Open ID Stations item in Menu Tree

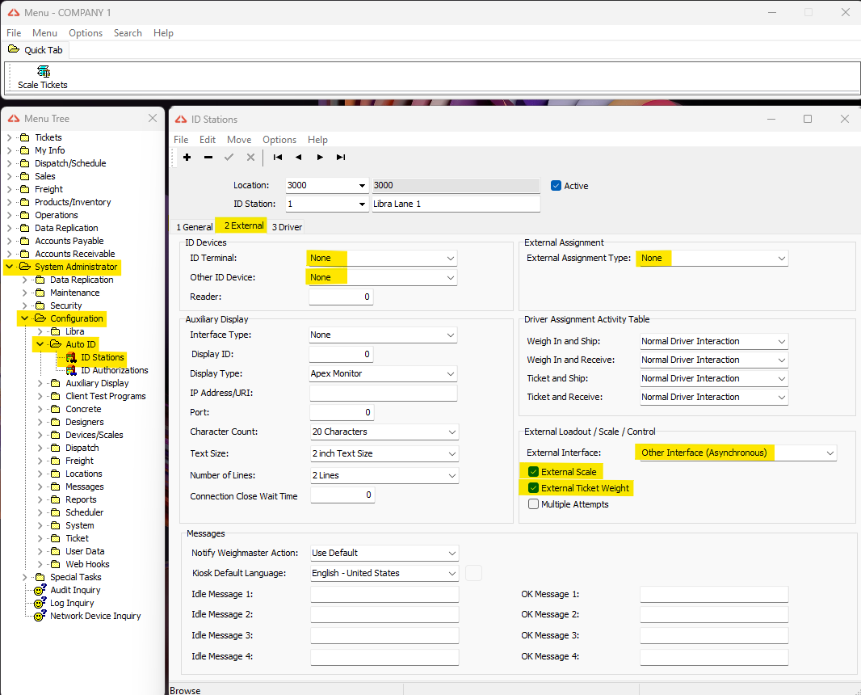click(x=102, y=357)
